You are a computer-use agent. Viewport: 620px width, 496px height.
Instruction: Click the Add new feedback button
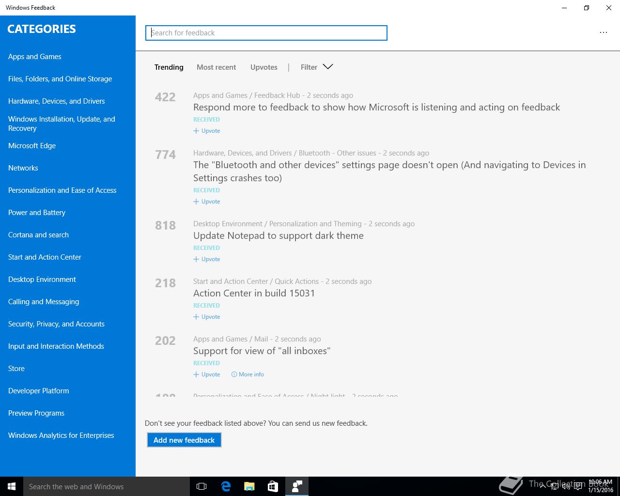coord(184,440)
